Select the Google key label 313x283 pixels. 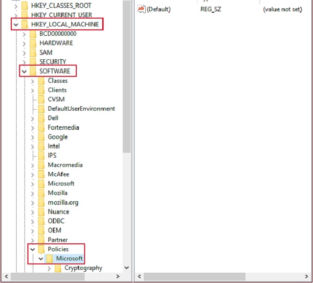pyautogui.click(x=58, y=137)
